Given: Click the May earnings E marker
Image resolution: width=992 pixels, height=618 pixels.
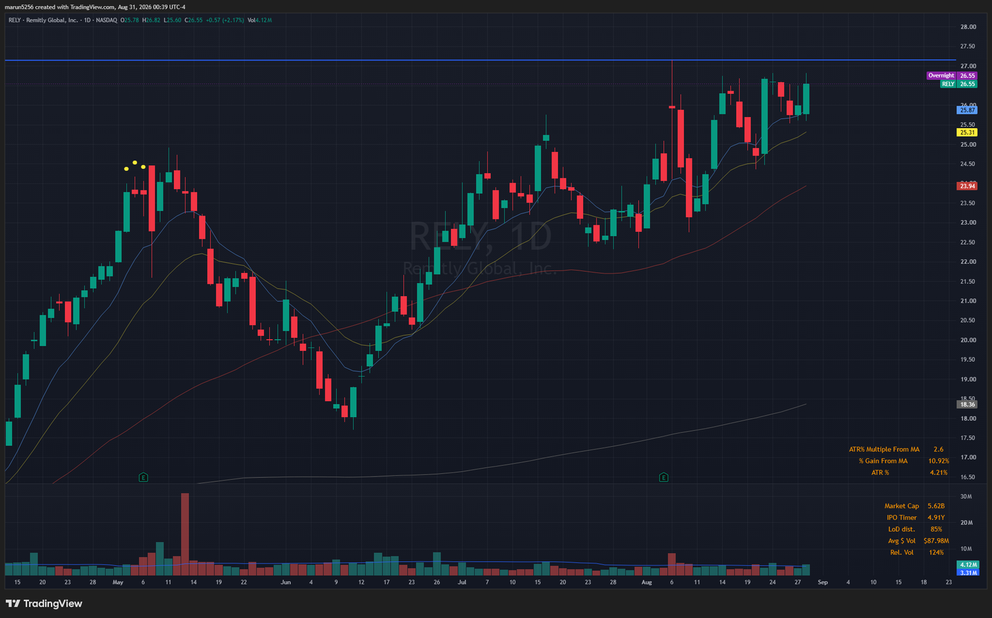Looking at the screenshot, I should click(143, 477).
